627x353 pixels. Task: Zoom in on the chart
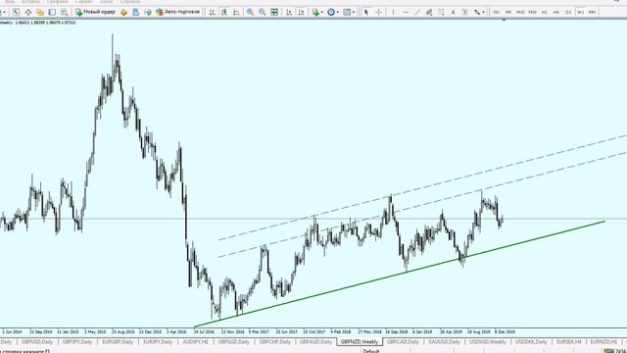coord(250,13)
